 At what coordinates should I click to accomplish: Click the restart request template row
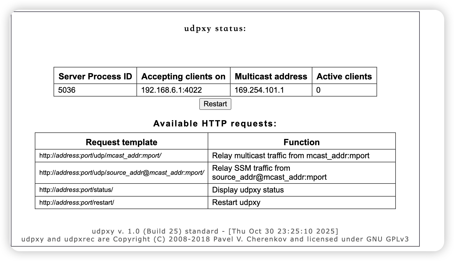pos(77,202)
